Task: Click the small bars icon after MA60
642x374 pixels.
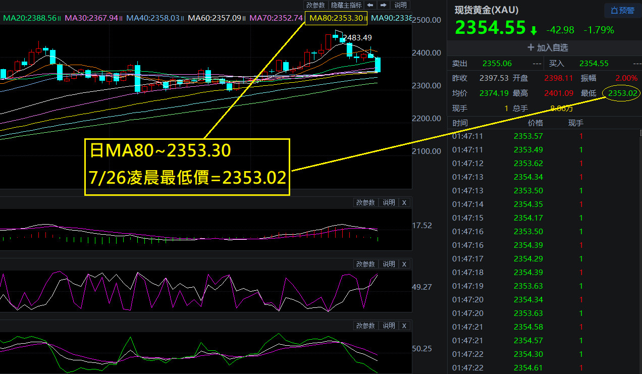Action: click(244, 18)
